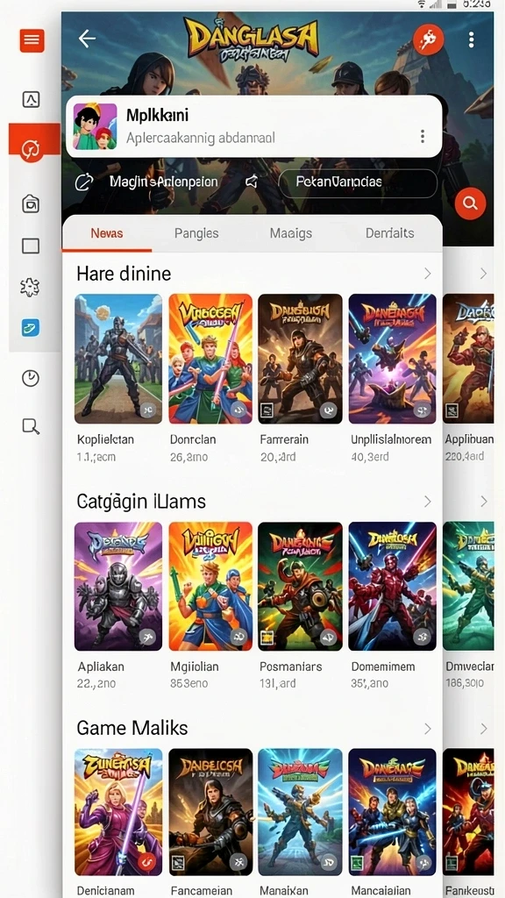Viewport: 505px width, 898px height.
Task: Switch to the Maaigs tab
Action: (x=291, y=233)
